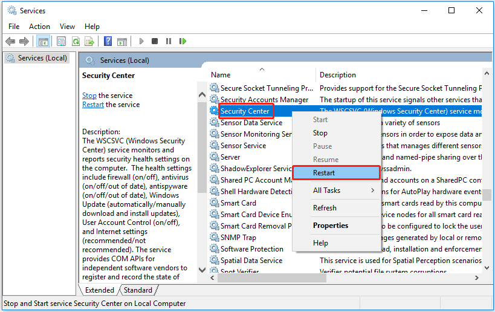The image size is (495, 312).
Task: Click gear icon beside Server
Action: pos(215,157)
